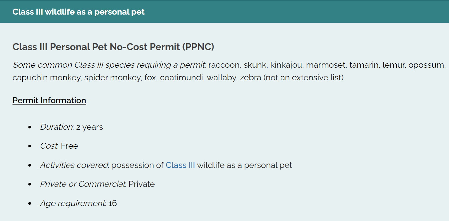The height and width of the screenshot is (221, 449).
Task: Click the Activities covered label
Action: pos(74,165)
